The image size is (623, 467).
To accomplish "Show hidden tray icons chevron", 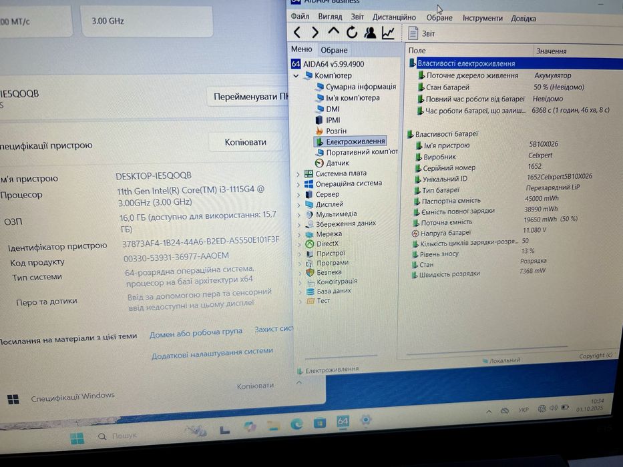I will pos(489,412).
